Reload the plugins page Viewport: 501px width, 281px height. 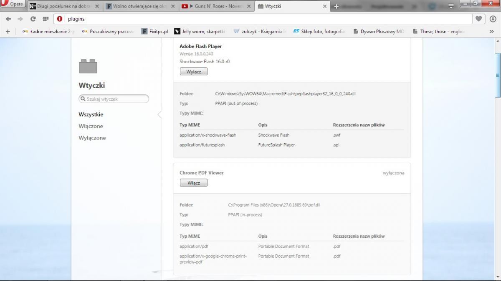click(33, 19)
